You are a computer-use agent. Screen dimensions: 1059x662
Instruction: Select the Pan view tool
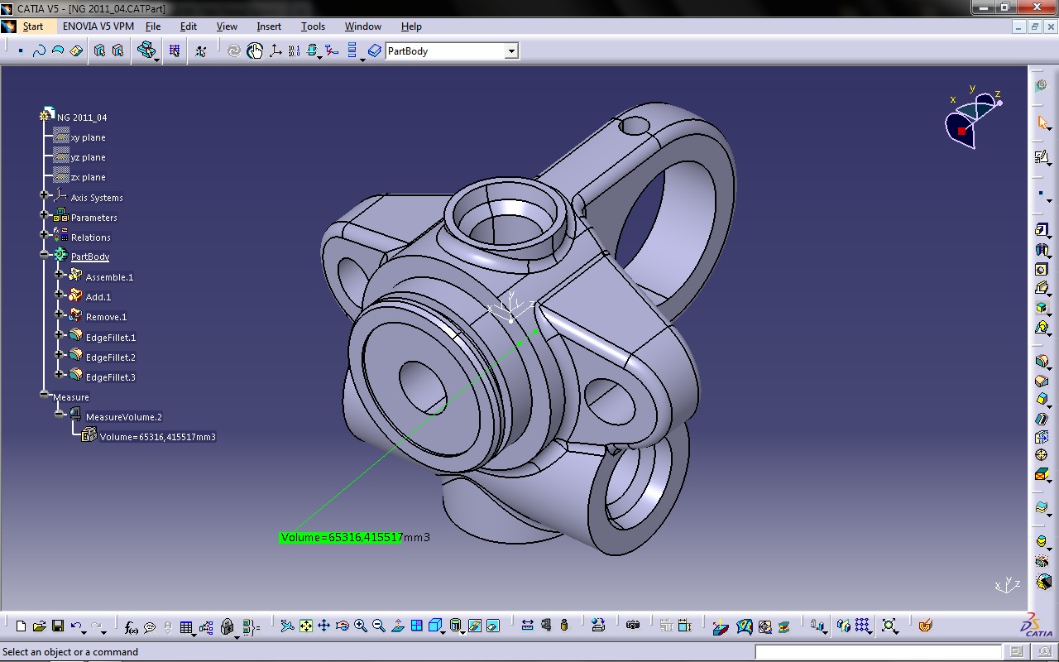coord(324,626)
